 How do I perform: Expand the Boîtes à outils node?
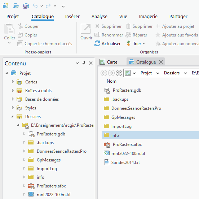(13, 90)
